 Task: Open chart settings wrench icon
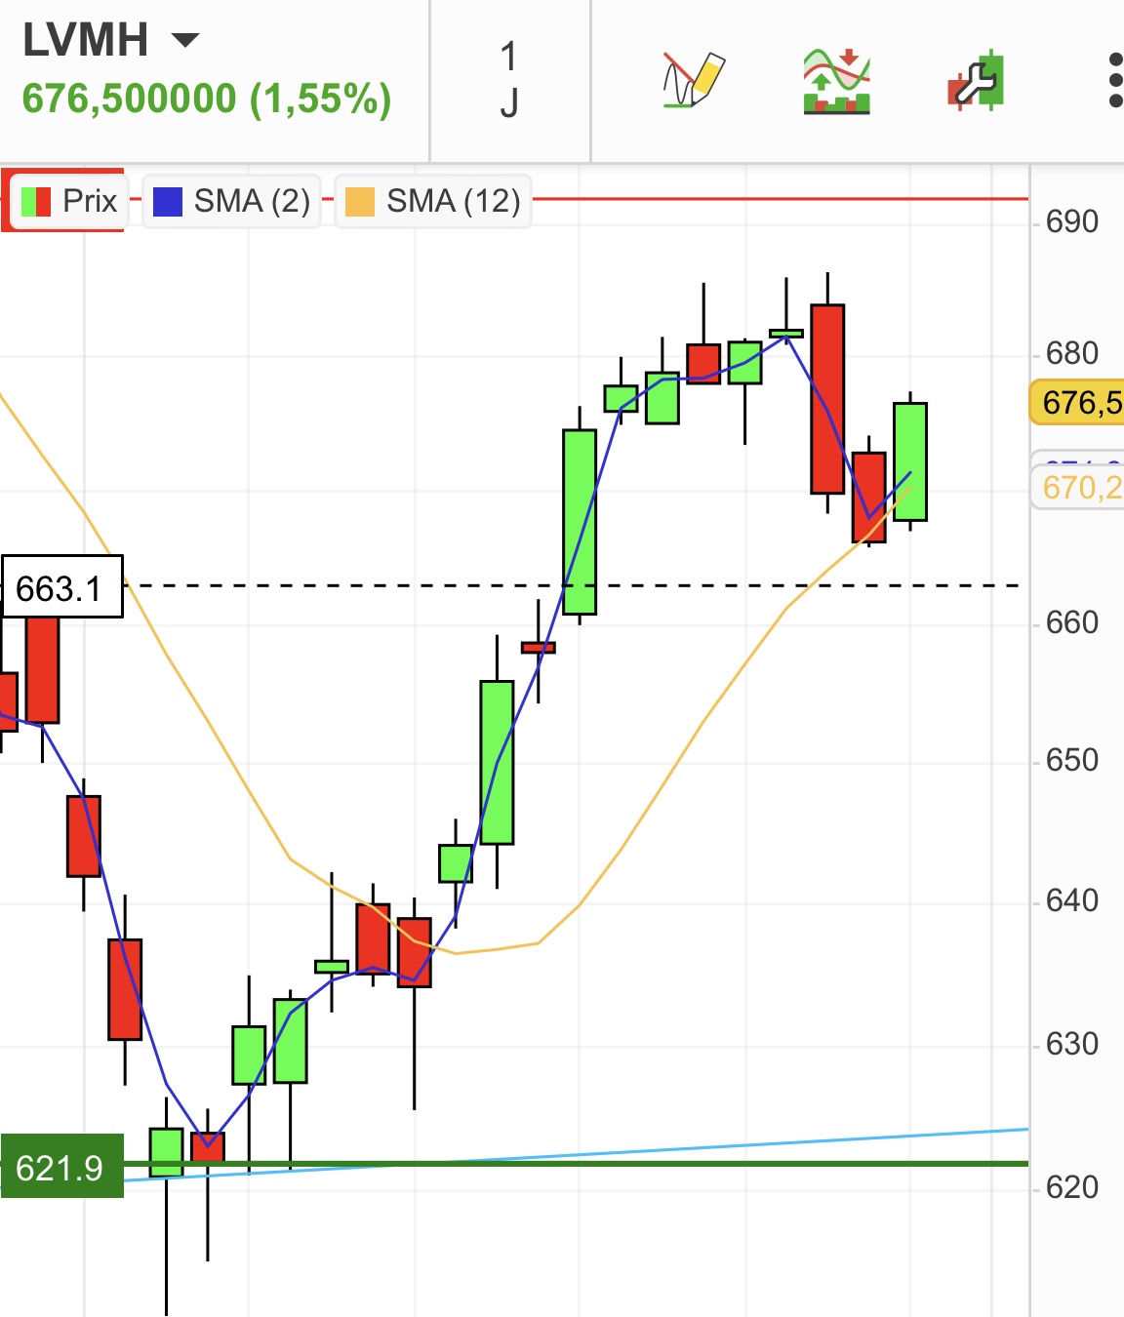(976, 81)
